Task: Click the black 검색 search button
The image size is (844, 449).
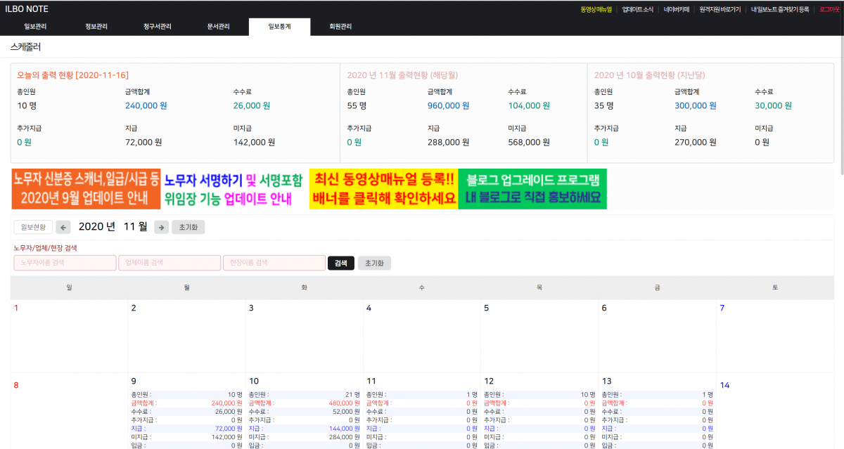Action: 341,262
